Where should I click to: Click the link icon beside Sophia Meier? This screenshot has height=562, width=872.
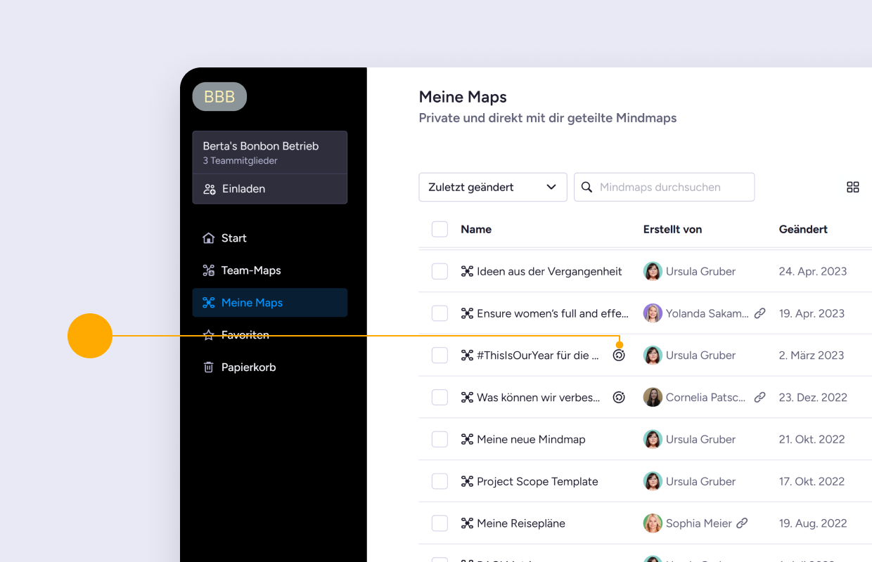coord(742,523)
